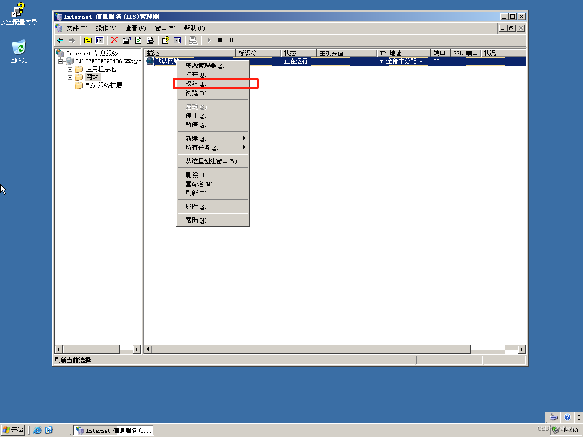Expand the 应用程序池 tree node

70,69
